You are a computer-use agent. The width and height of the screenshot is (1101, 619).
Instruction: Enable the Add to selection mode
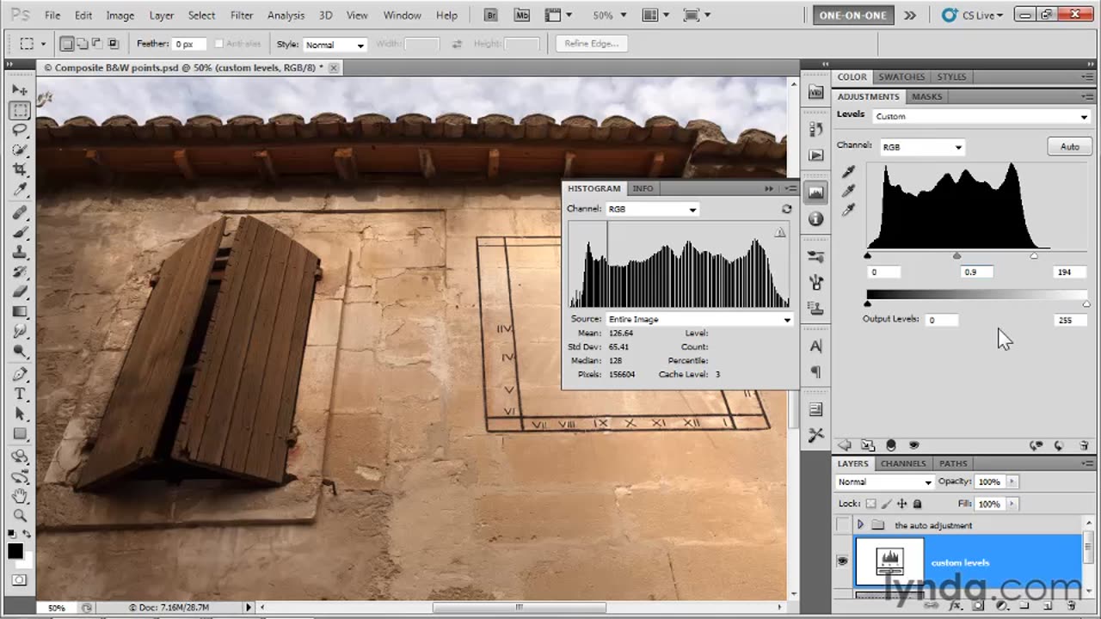click(82, 44)
